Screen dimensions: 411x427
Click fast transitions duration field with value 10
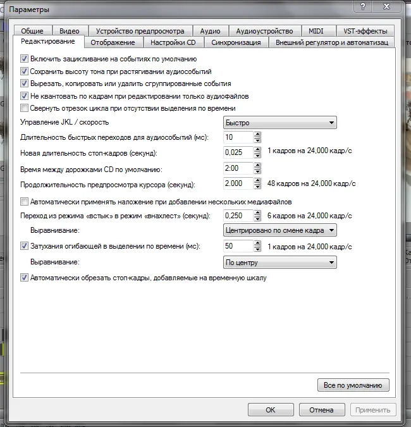(238, 137)
